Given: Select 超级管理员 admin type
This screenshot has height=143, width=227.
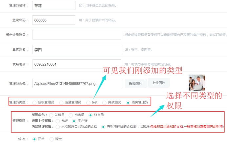Looking at the screenshot, I should click(x=34, y=103).
